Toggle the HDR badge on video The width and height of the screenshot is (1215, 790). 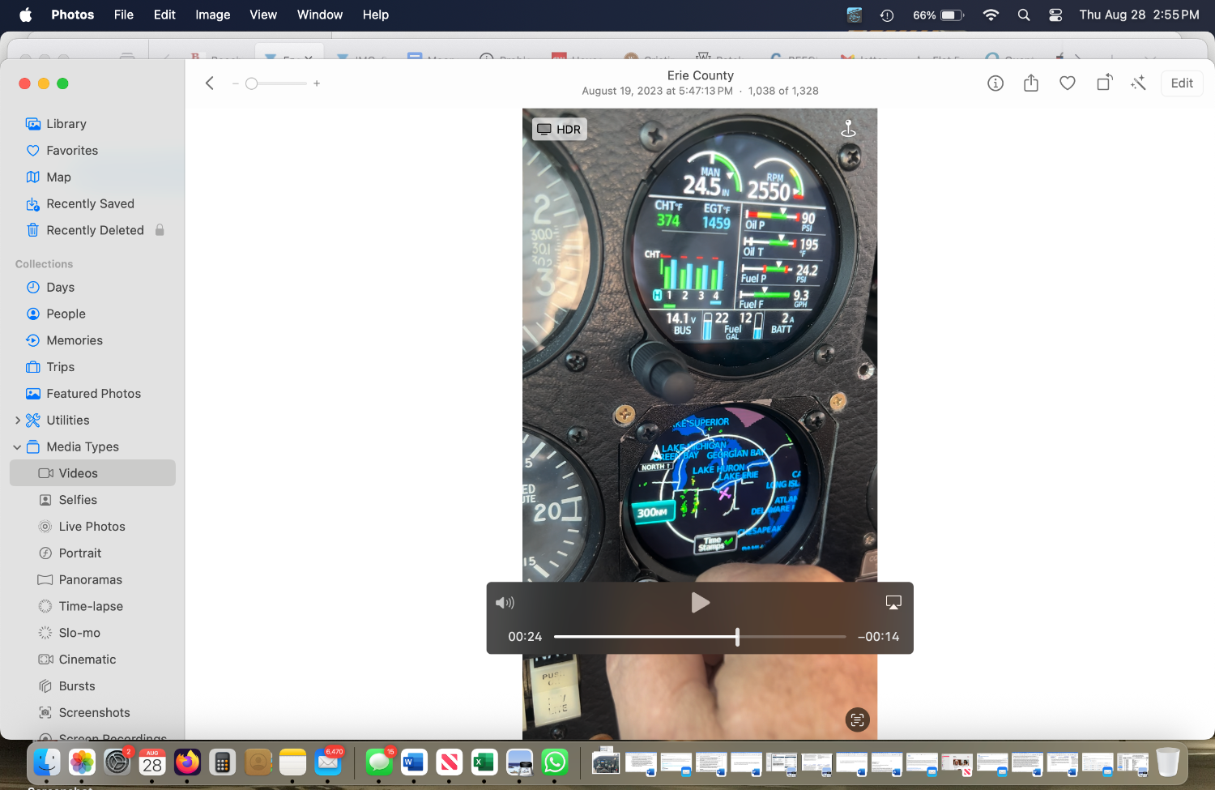[559, 129]
